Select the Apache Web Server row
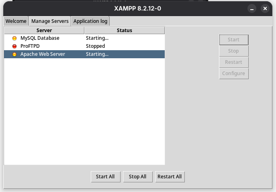 (84, 54)
